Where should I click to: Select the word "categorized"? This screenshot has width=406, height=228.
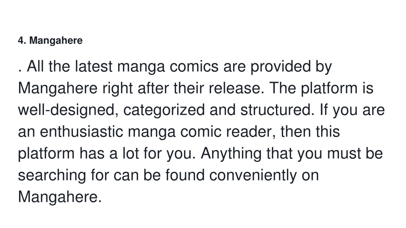click(x=164, y=111)
